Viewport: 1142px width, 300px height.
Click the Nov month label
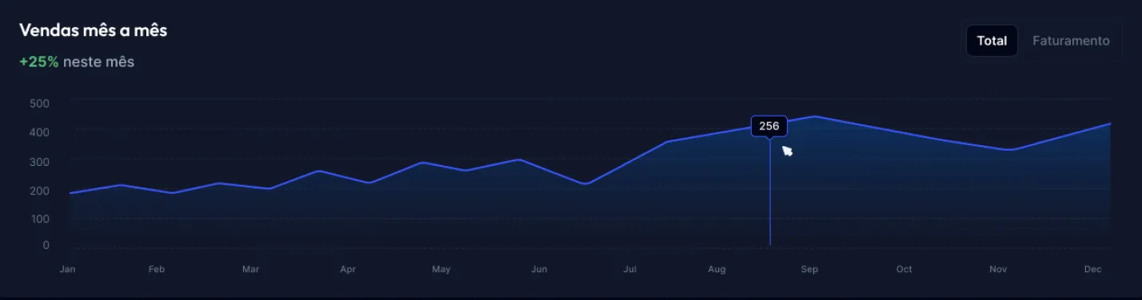point(998,270)
